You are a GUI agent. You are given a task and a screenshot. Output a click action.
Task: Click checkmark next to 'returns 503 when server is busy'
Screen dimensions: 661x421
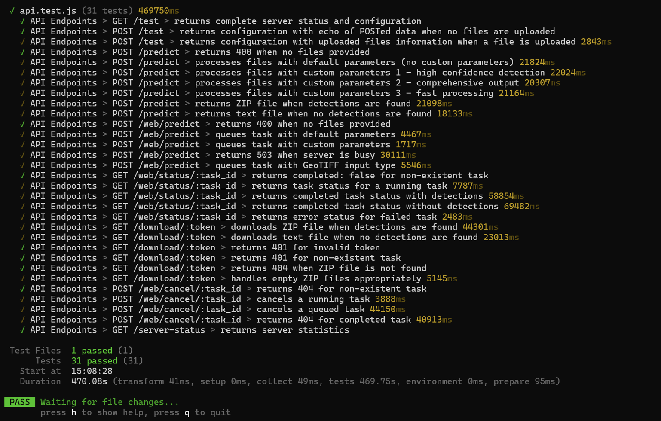(x=22, y=155)
